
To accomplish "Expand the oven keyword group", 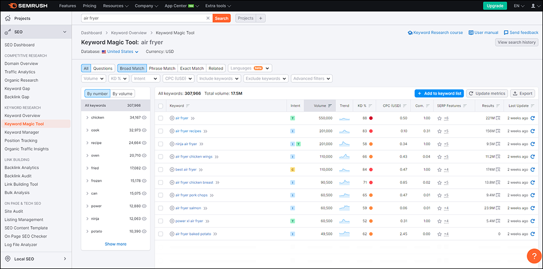I will [x=87, y=156].
